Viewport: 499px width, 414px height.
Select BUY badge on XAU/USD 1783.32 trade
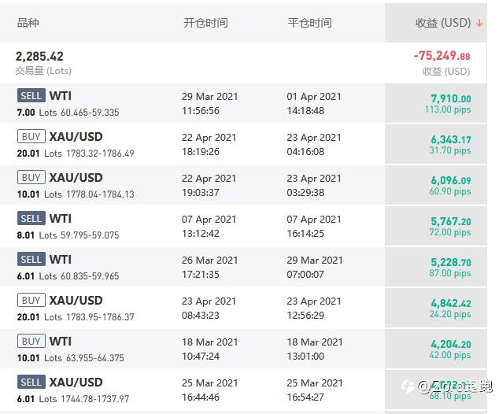coord(31,136)
